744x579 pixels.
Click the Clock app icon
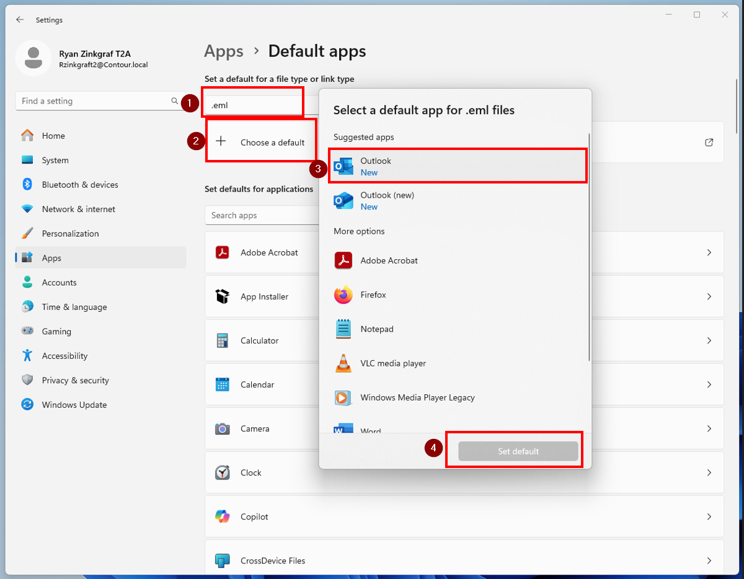223,473
